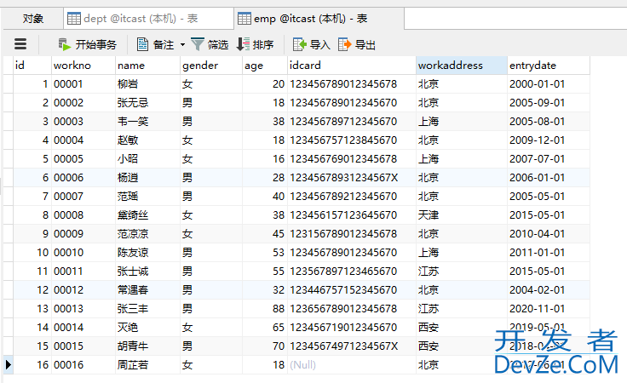This screenshot has width=627, height=383.
Task: Click entrydate cell 2007-07-01
Action: 549,159
